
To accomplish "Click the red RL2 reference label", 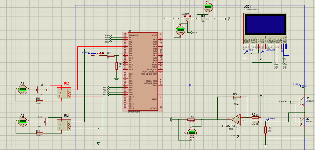I will (67, 84).
